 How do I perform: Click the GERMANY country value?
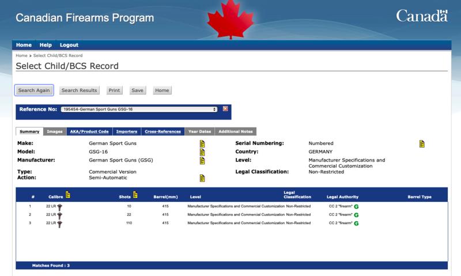click(x=320, y=152)
